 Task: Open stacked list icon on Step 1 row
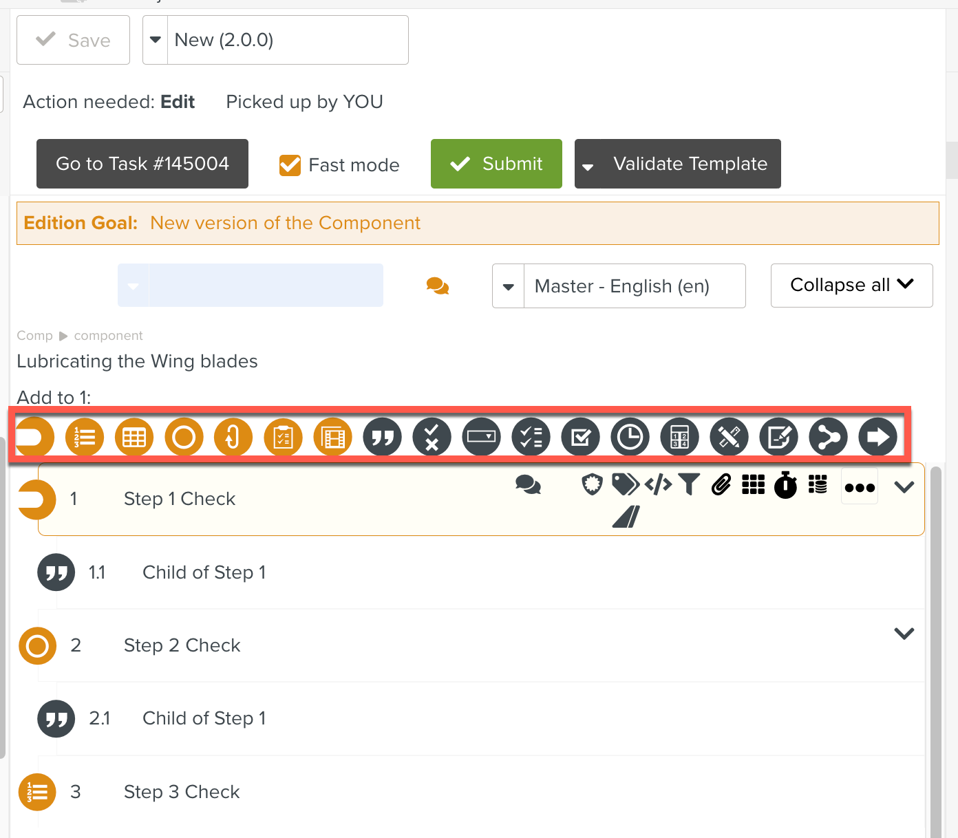(x=818, y=485)
